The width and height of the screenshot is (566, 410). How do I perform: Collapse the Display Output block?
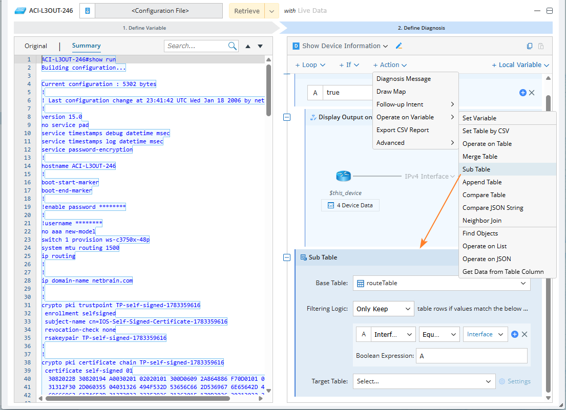287,117
